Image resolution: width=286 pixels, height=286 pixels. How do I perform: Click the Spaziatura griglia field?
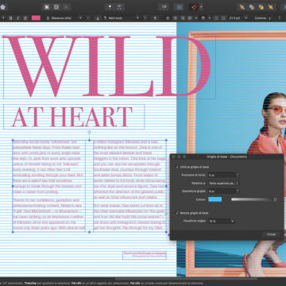(x=222, y=191)
